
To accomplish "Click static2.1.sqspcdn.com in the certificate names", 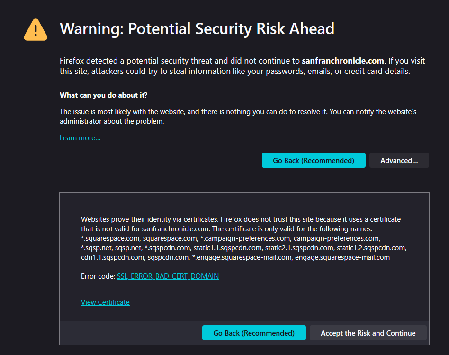I will (298, 248).
